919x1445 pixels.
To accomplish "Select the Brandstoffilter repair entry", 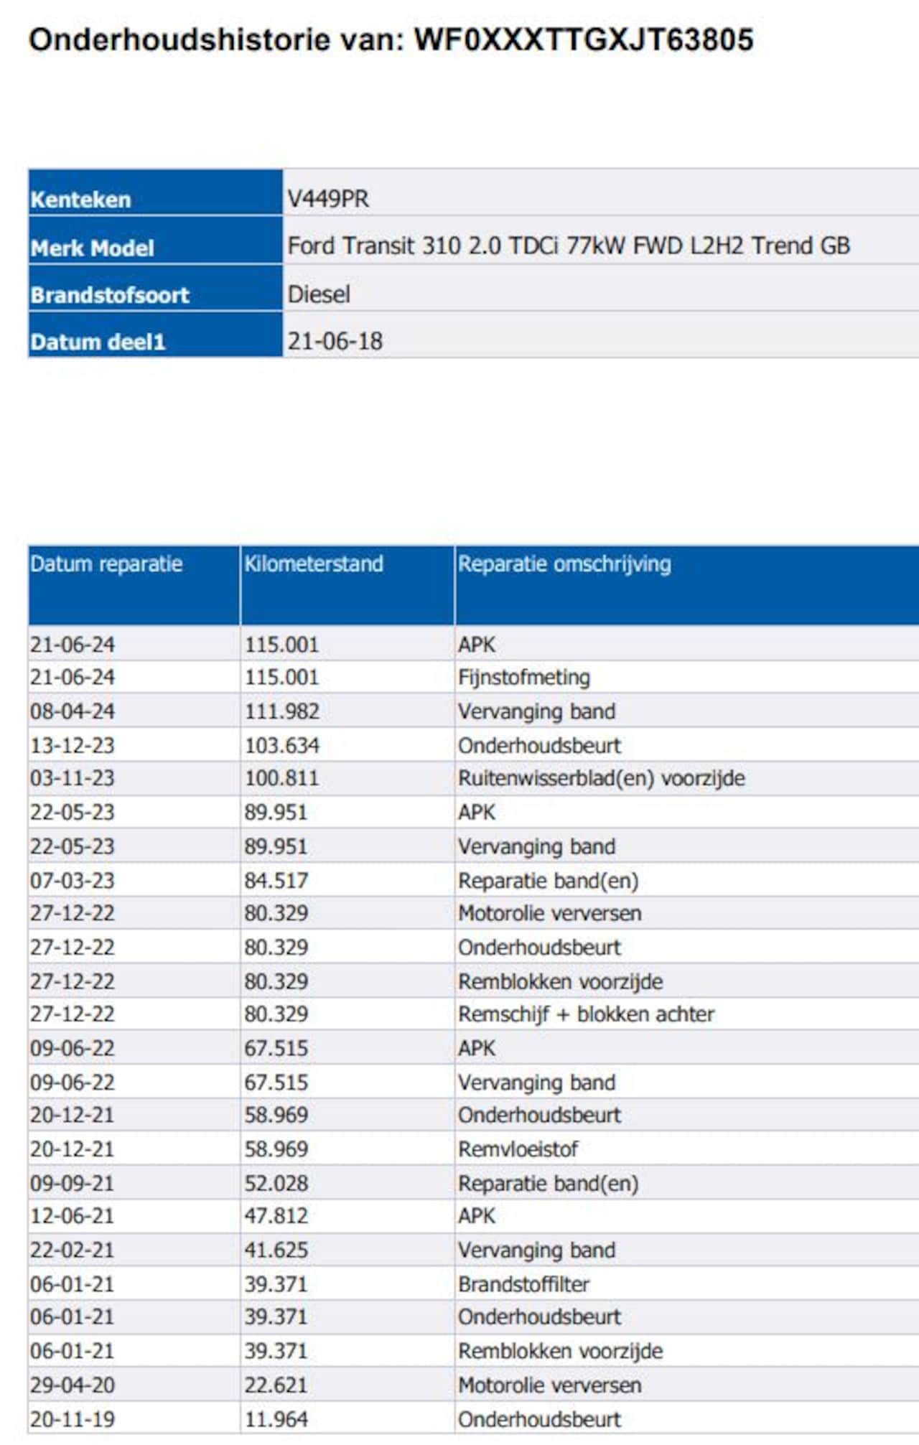I will click(x=523, y=1283).
